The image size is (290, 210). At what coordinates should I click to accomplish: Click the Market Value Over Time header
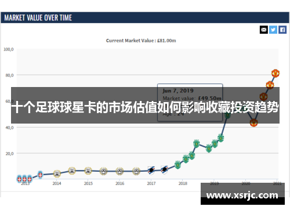(38, 18)
